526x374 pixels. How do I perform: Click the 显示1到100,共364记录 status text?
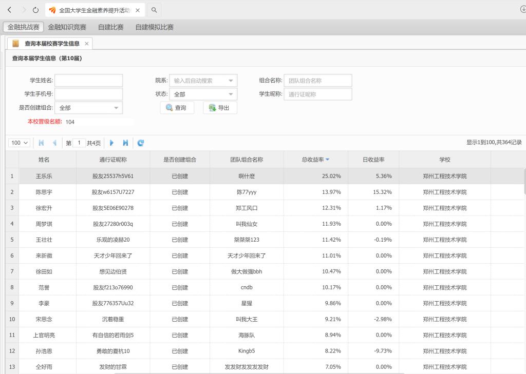click(494, 143)
